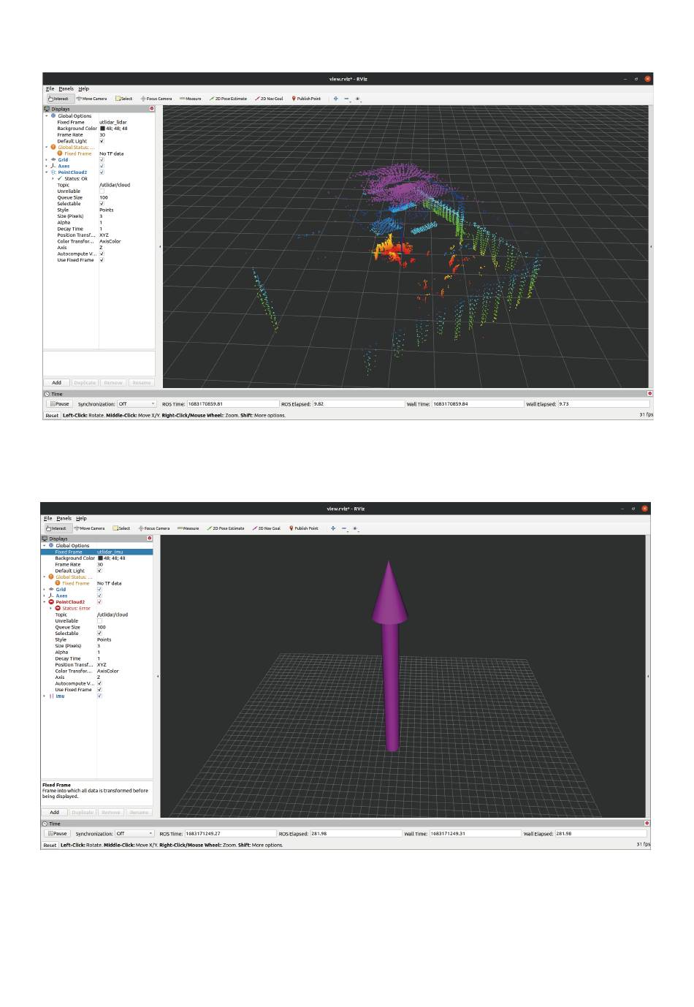This screenshot has width=694, height=1007.
Task: Toggle Autocompute V... checkbox in lower RViz window
Action: (99, 683)
